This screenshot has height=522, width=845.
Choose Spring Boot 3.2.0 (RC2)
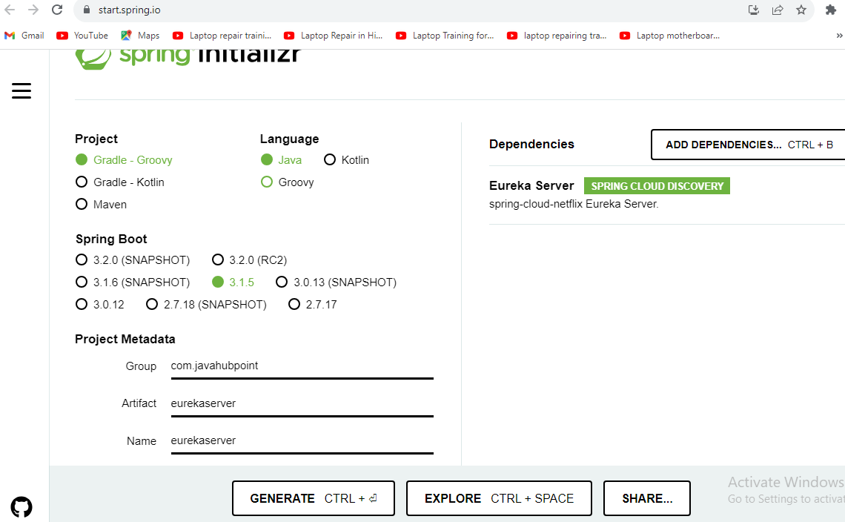coord(250,260)
